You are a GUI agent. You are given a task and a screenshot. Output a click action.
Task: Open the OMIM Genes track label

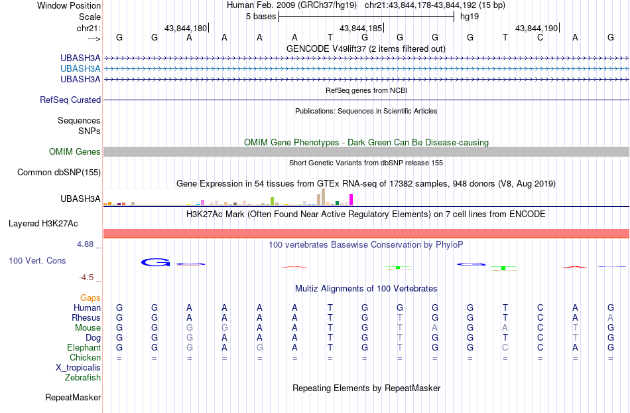point(75,151)
